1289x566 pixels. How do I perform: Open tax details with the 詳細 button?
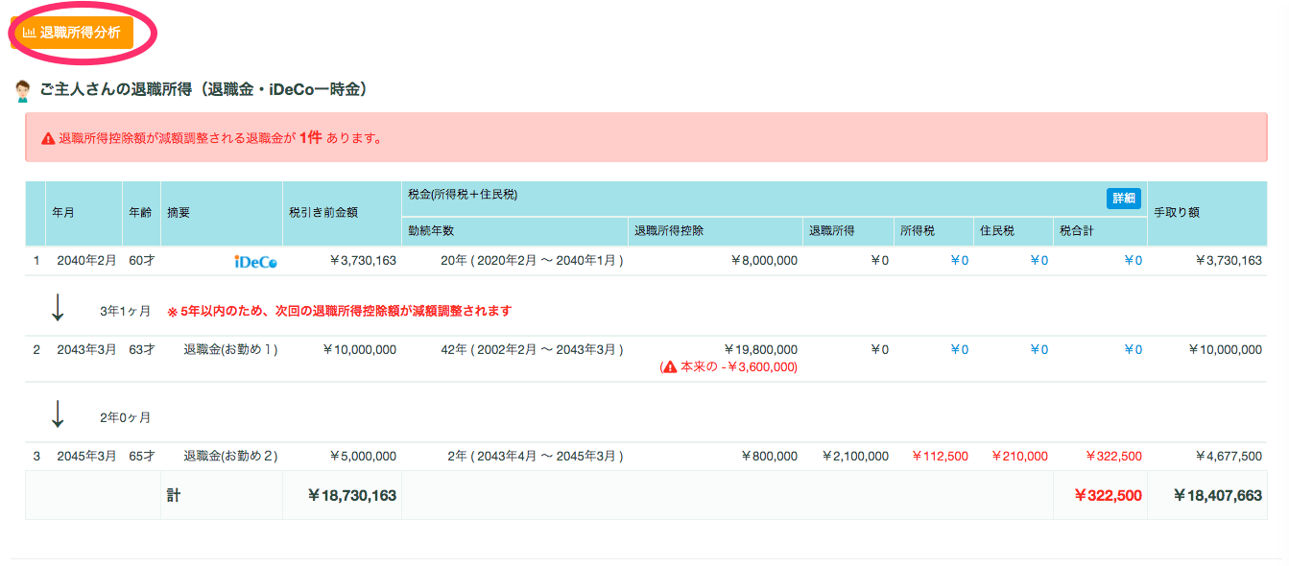(x=1123, y=199)
